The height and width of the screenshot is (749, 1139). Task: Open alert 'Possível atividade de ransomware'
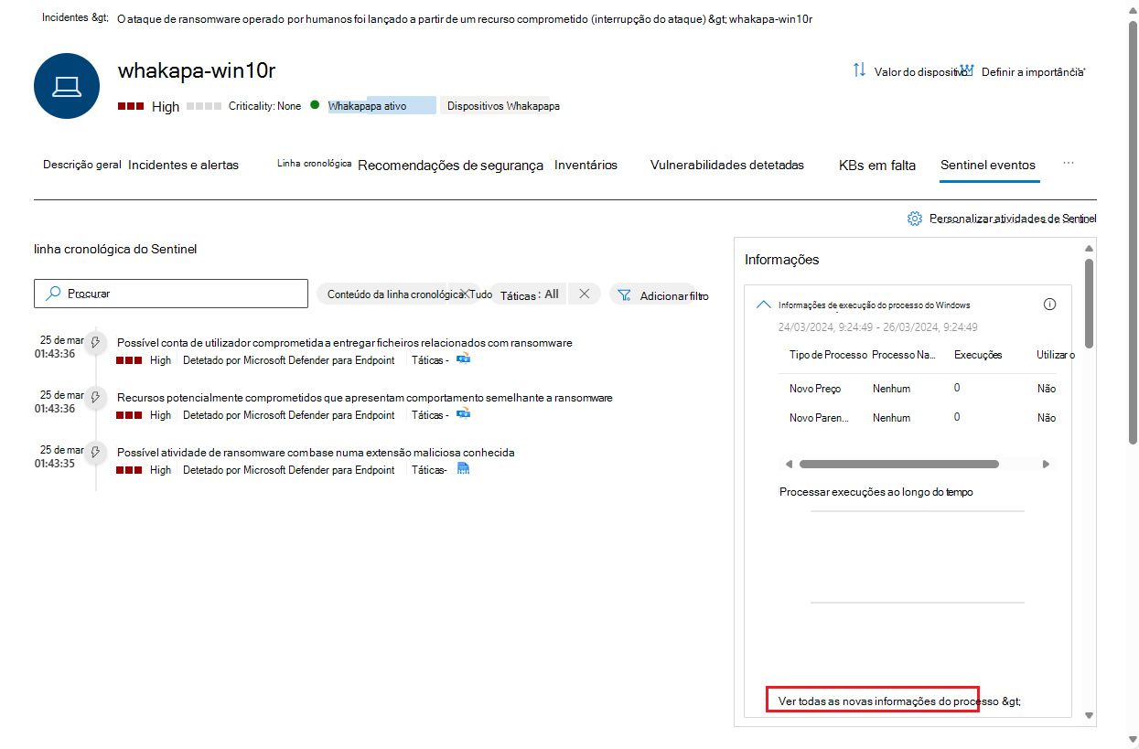pos(316,453)
